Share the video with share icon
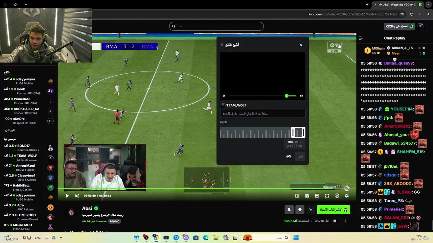 click(335, 221)
